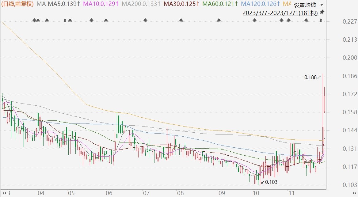Click the dropdown arrow beside 设置均线
358x197 pixels.
click(x=322, y=5)
